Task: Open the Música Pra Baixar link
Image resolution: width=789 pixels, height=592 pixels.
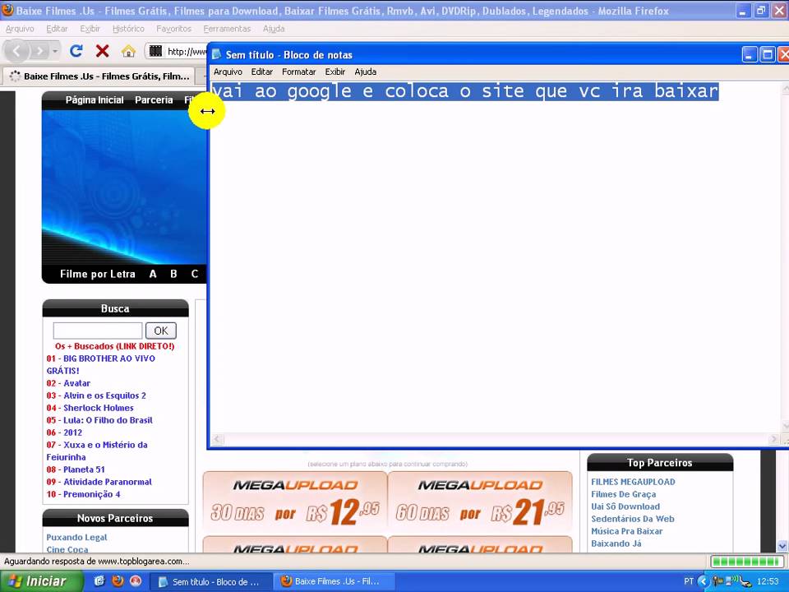Action: [x=626, y=531]
